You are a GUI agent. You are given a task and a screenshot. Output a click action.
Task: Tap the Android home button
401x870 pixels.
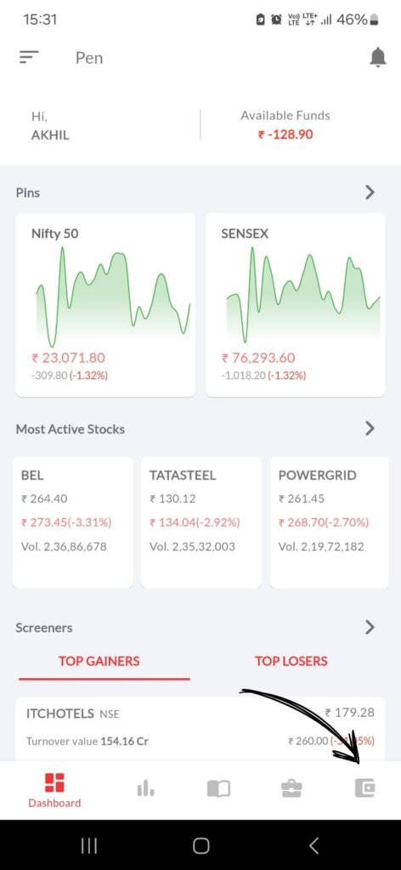pos(200,845)
